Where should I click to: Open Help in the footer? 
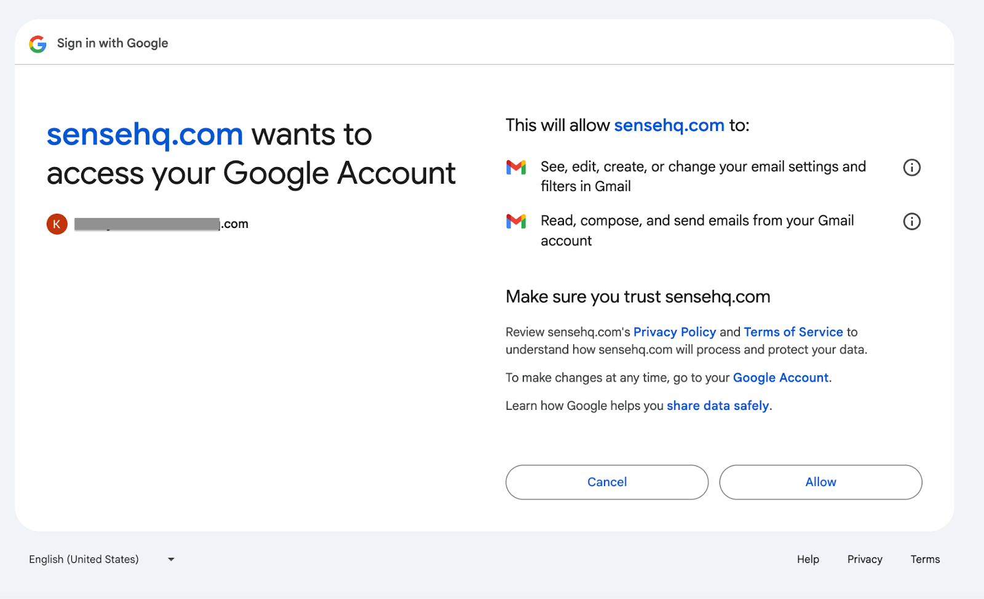coord(808,559)
